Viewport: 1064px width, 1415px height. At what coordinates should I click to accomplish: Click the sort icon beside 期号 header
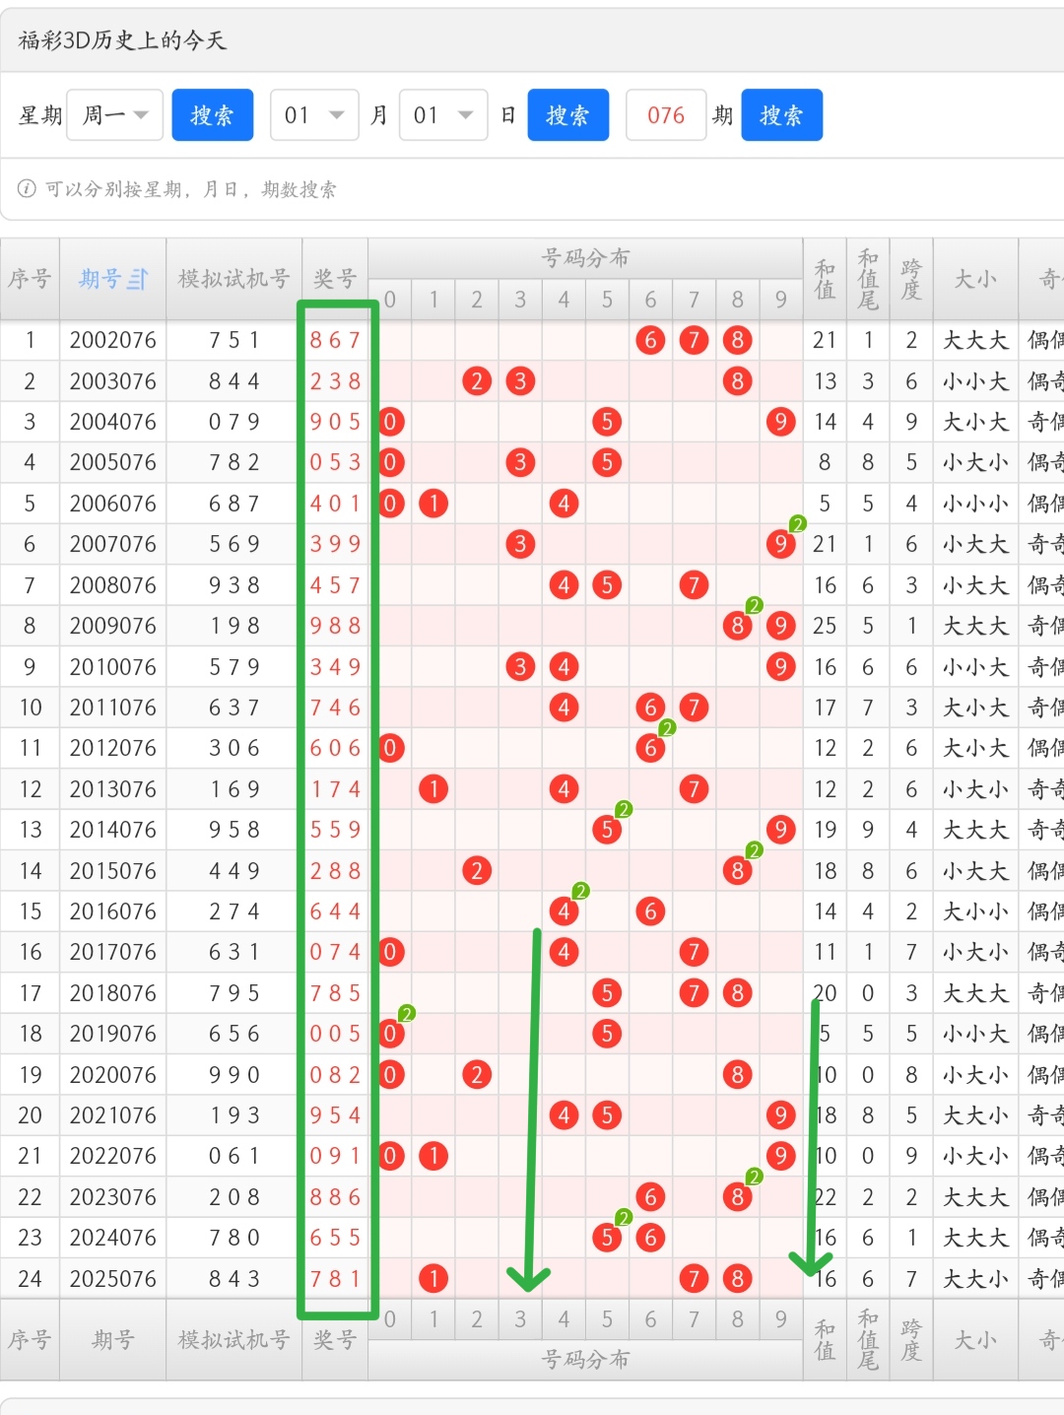point(138,280)
